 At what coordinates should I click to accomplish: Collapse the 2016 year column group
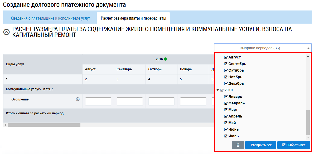click(x=165, y=59)
